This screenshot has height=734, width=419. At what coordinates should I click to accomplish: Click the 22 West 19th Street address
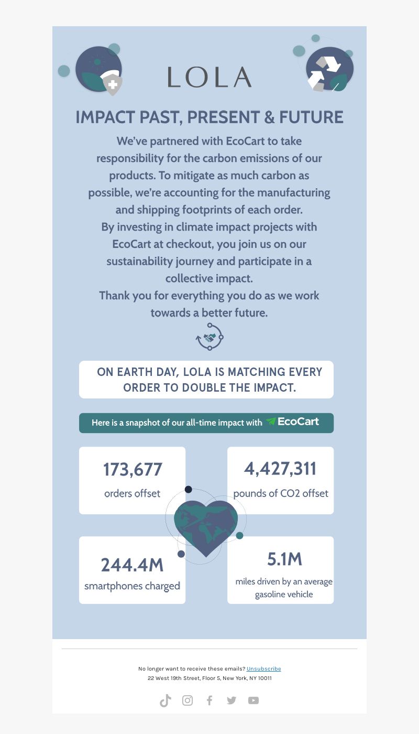pyautogui.click(x=210, y=678)
